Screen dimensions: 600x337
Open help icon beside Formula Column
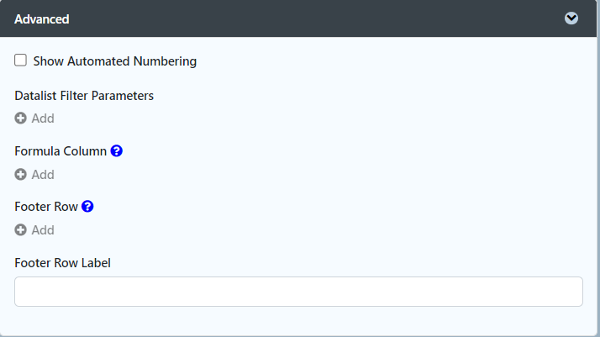click(x=117, y=151)
